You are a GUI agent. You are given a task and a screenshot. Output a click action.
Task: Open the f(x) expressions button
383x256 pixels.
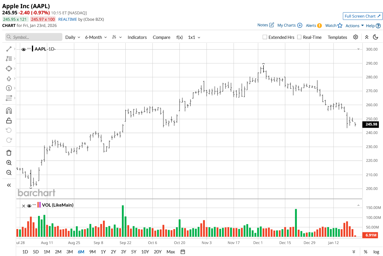coord(179,37)
